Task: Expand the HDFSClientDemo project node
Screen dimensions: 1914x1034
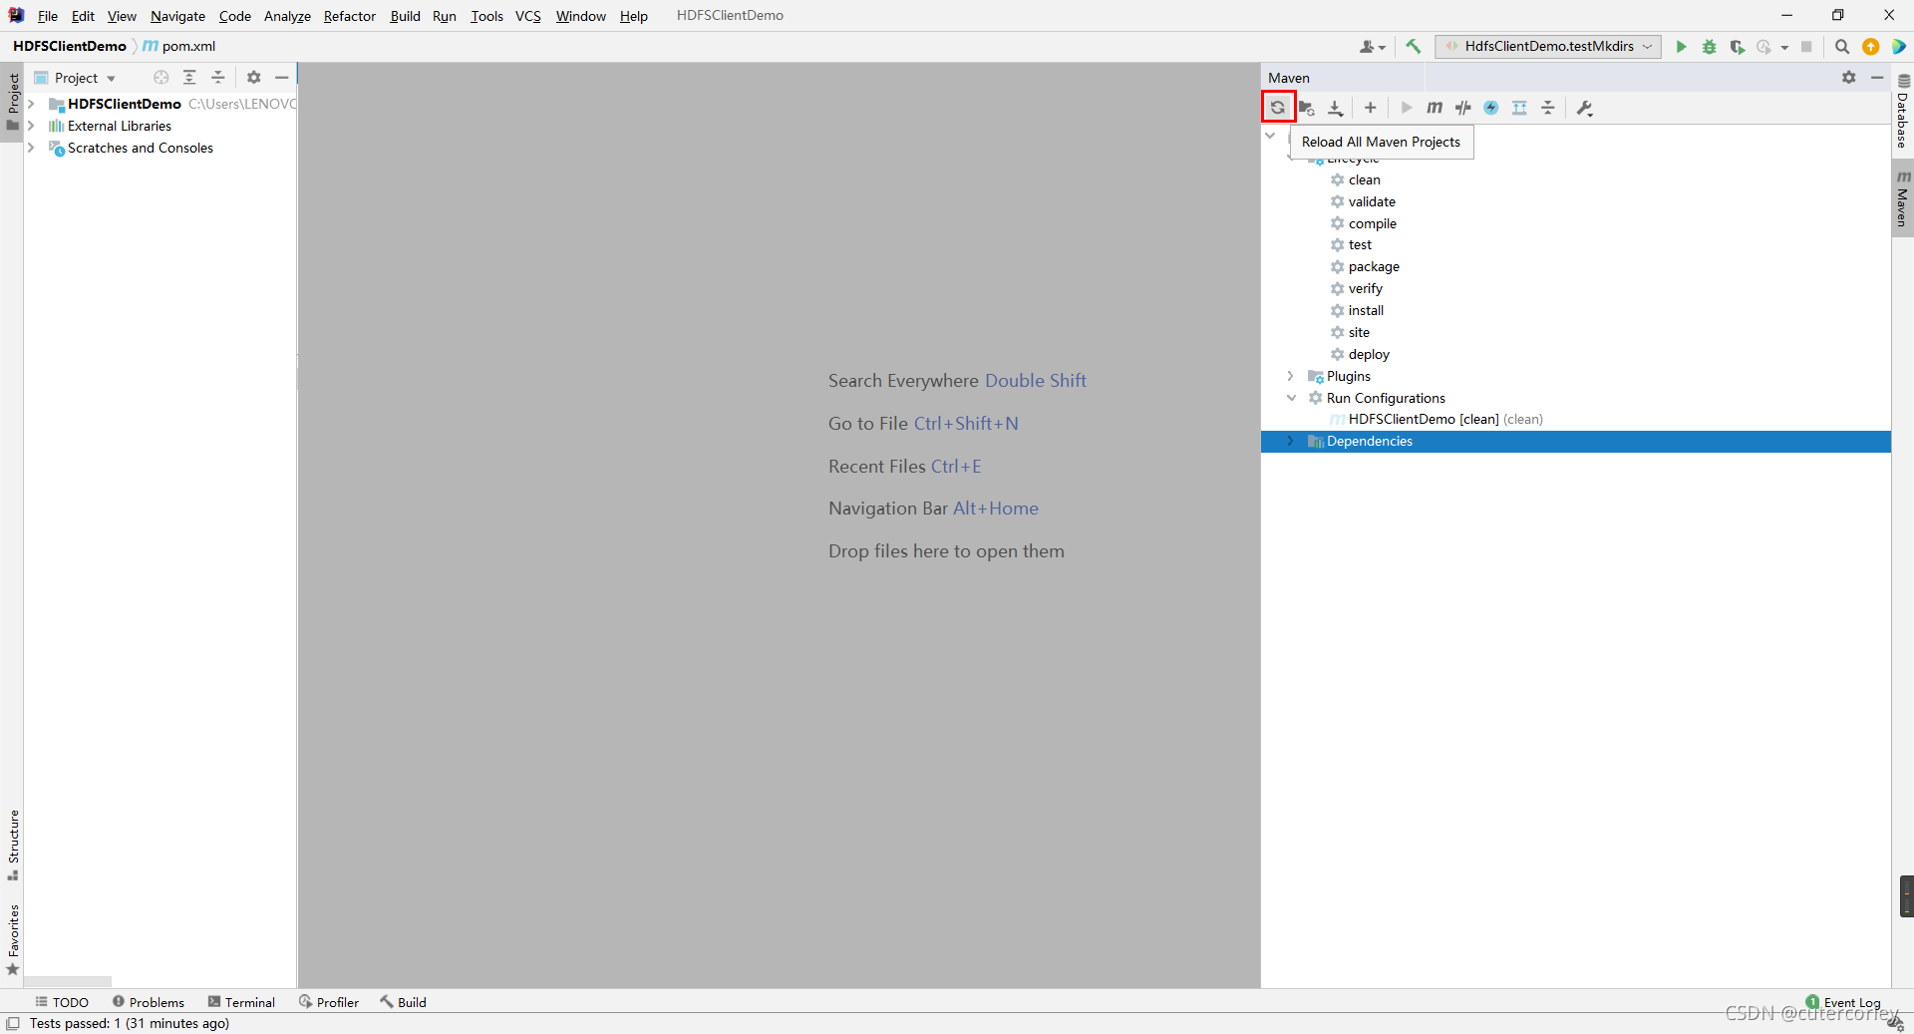Action: [31, 104]
